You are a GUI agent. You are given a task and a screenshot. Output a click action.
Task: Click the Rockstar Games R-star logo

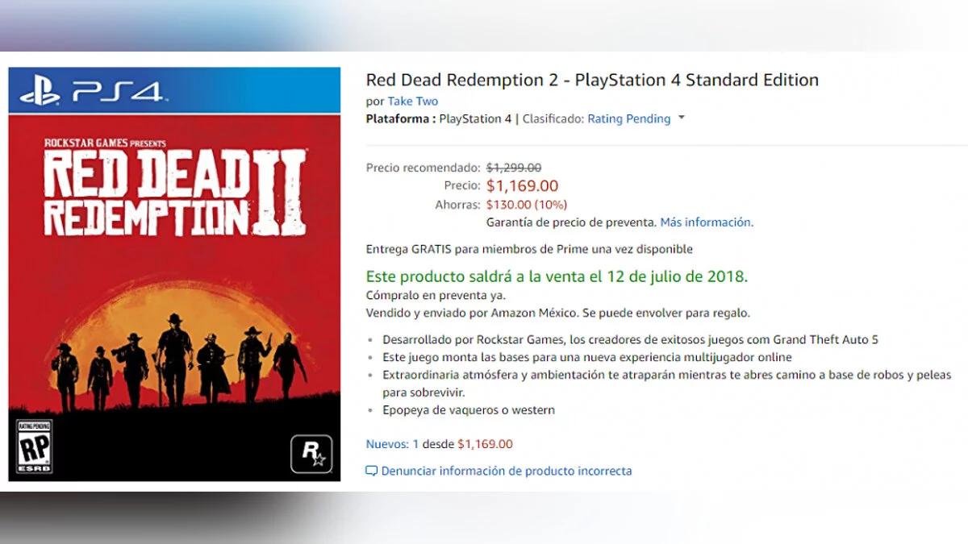point(311,455)
